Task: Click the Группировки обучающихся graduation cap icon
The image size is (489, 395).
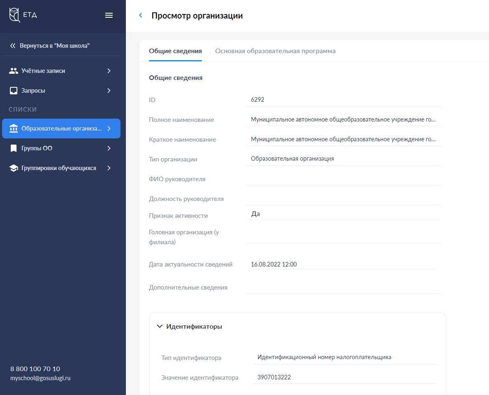Action: pos(13,168)
